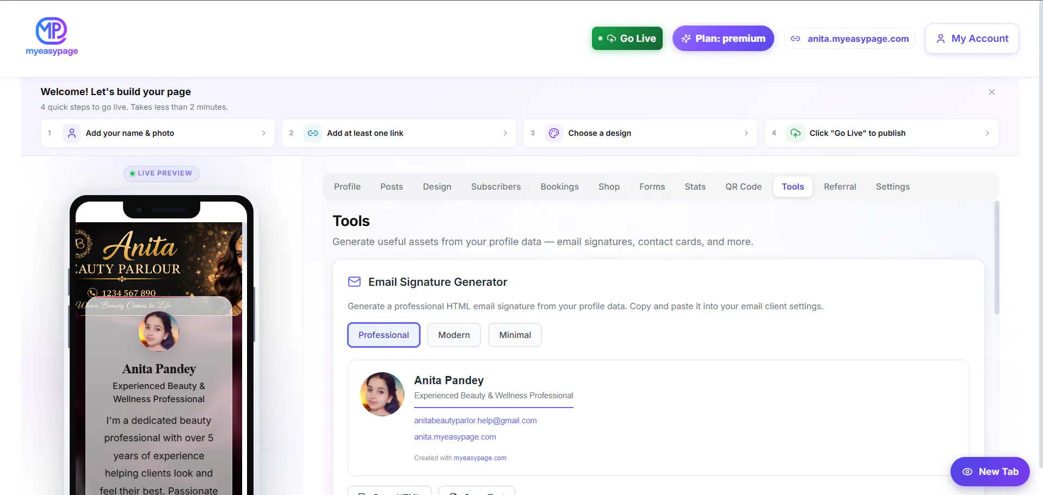The height and width of the screenshot is (495, 1043).
Task: Switch to the Forms tab
Action: [652, 187]
